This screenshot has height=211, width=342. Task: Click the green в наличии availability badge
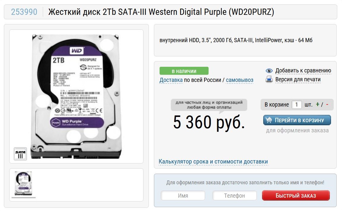[184, 71]
